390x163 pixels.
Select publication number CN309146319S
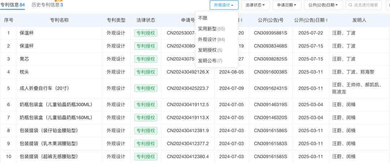(x=270, y=105)
